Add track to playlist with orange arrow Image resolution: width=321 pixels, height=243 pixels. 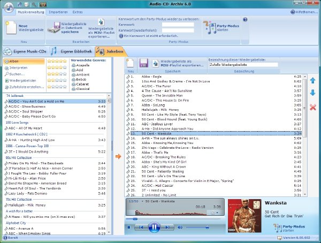pyautogui.click(x=118, y=156)
